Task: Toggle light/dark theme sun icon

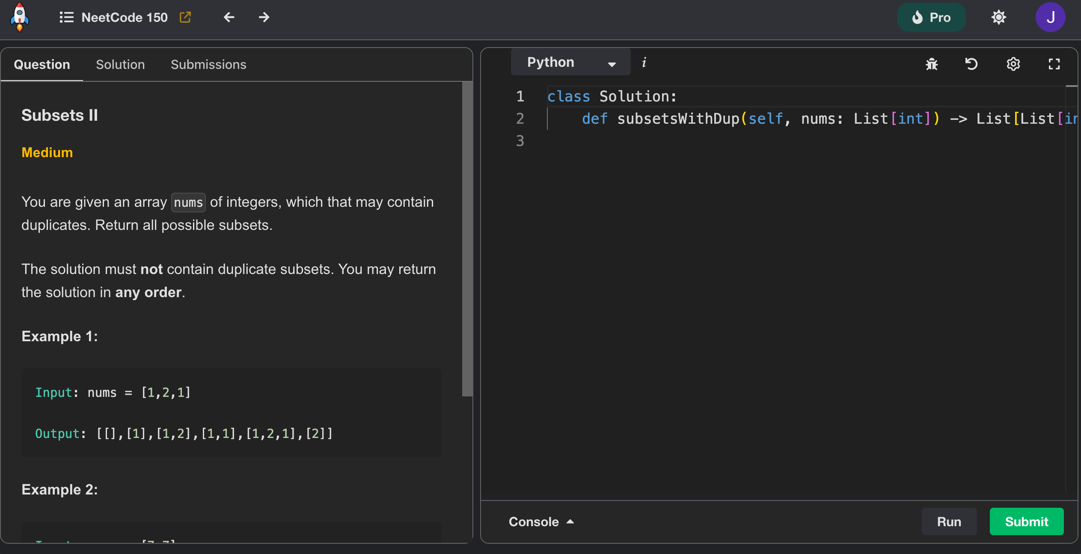Action: pyautogui.click(x=999, y=17)
